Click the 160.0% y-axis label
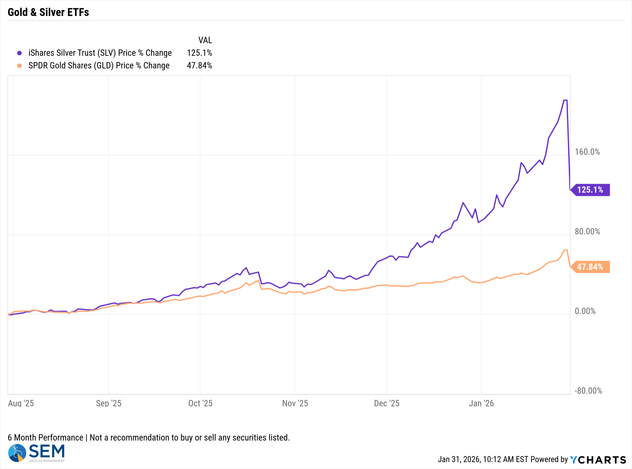 [x=587, y=152]
